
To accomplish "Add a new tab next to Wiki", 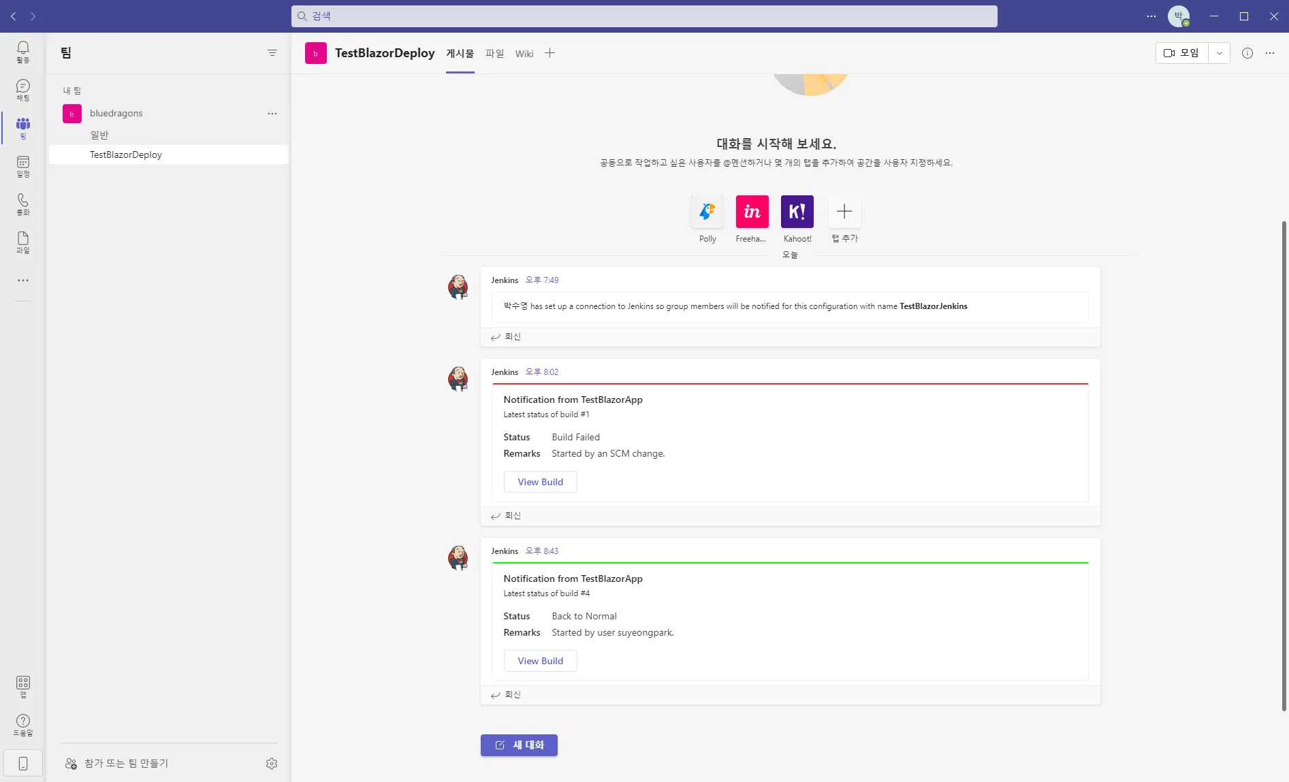I will click(550, 53).
